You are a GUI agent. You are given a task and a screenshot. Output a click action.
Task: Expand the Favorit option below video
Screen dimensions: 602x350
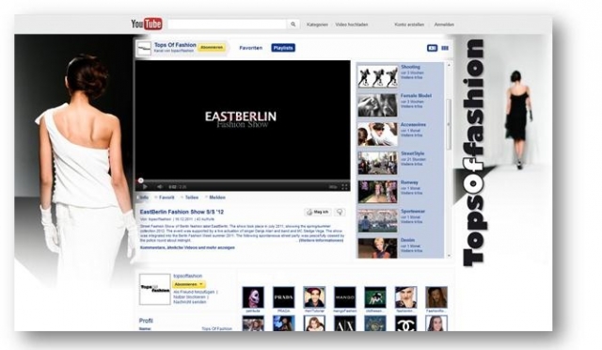(x=166, y=198)
